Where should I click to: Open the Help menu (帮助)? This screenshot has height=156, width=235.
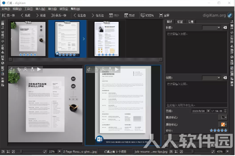[75, 9]
